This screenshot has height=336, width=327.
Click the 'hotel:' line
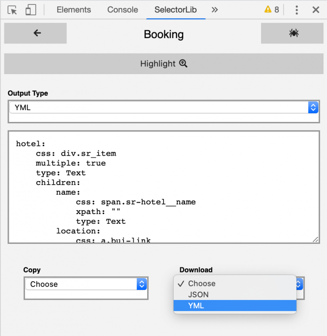(x=31, y=144)
